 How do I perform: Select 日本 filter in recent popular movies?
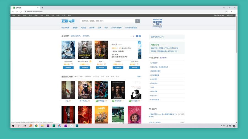click(117, 77)
